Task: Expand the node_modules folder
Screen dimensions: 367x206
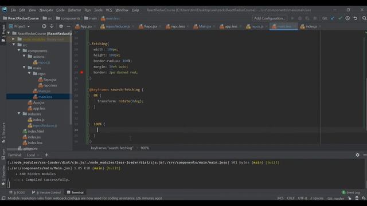Action: pyautogui.click(x=14, y=39)
